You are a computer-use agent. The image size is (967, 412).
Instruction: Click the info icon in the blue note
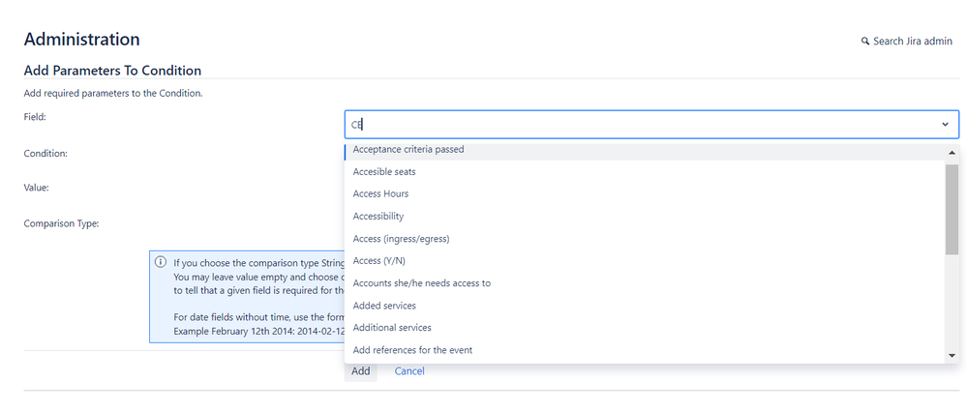click(x=161, y=262)
